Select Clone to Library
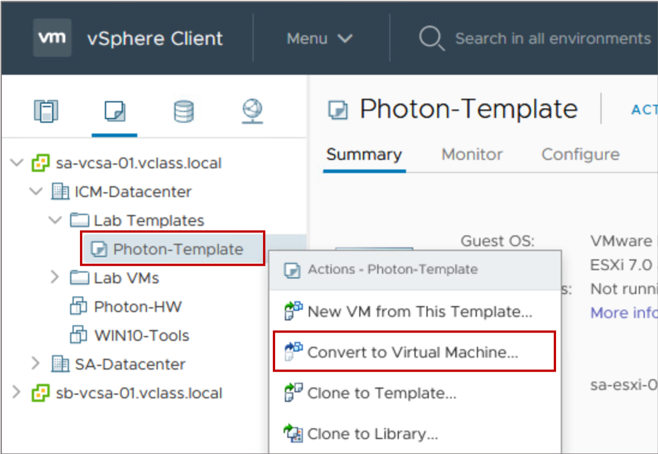The height and width of the screenshot is (454, 658). [415, 433]
